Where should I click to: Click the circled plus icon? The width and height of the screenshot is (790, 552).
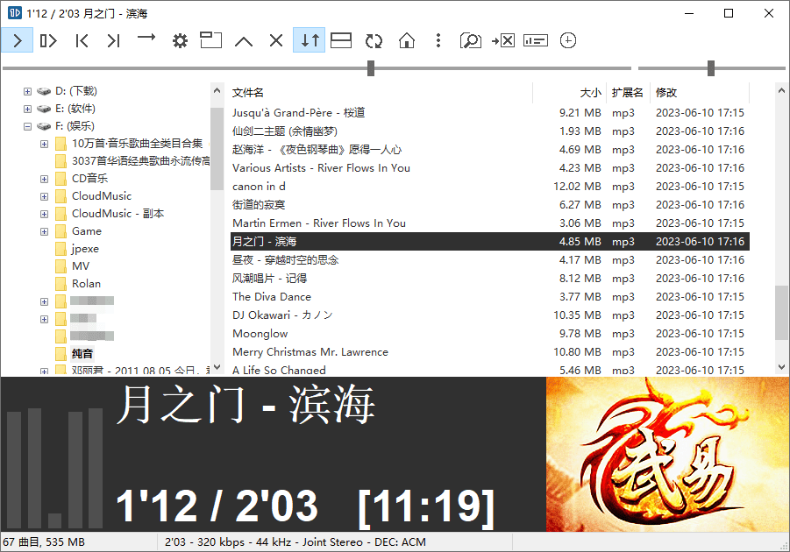pyautogui.click(x=568, y=40)
